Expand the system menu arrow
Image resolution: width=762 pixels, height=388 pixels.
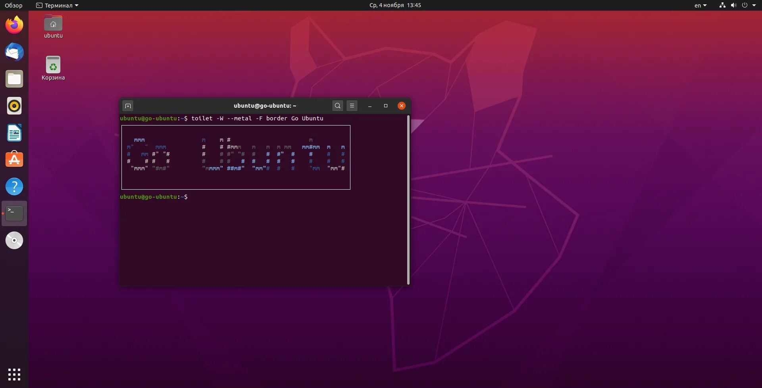(754, 5)
